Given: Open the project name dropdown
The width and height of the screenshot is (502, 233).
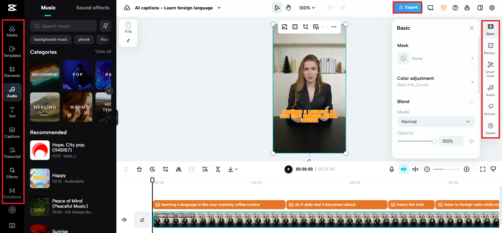Looking at the screenshot, I should click(x=219, y=8).
